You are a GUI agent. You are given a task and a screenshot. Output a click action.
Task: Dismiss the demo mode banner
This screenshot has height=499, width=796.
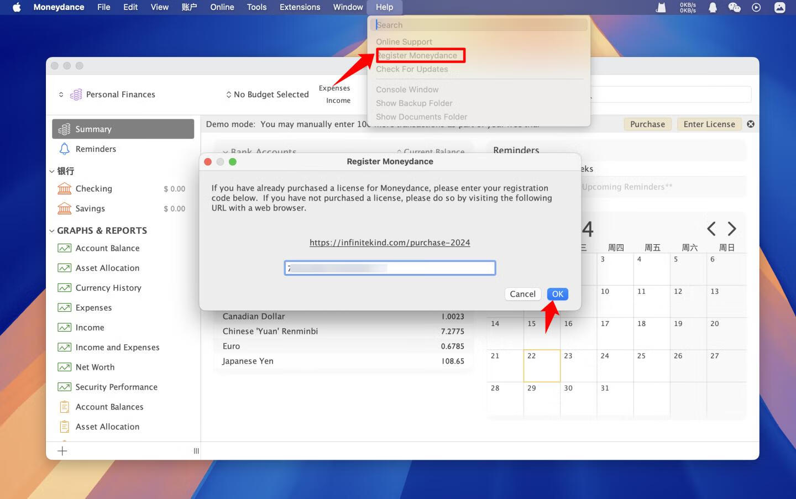click(x=751, y=124)
